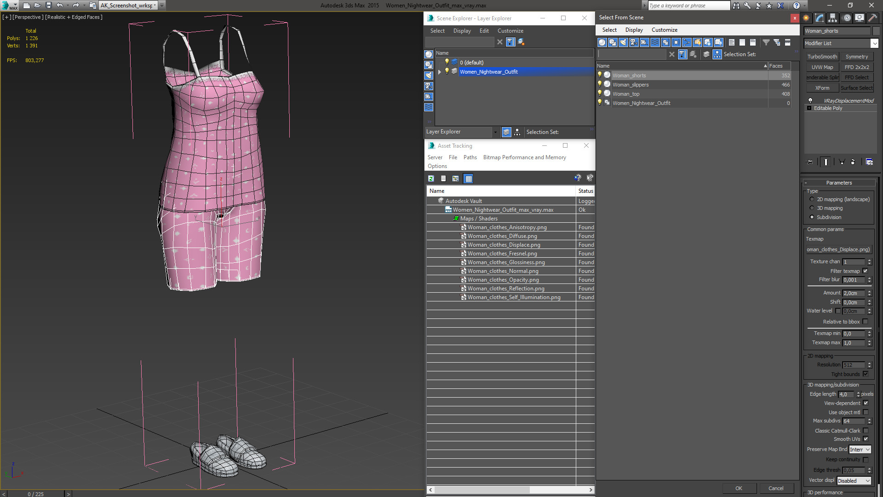Open the Modifier List dropdown
883x497 pixels.
[874, 43]
